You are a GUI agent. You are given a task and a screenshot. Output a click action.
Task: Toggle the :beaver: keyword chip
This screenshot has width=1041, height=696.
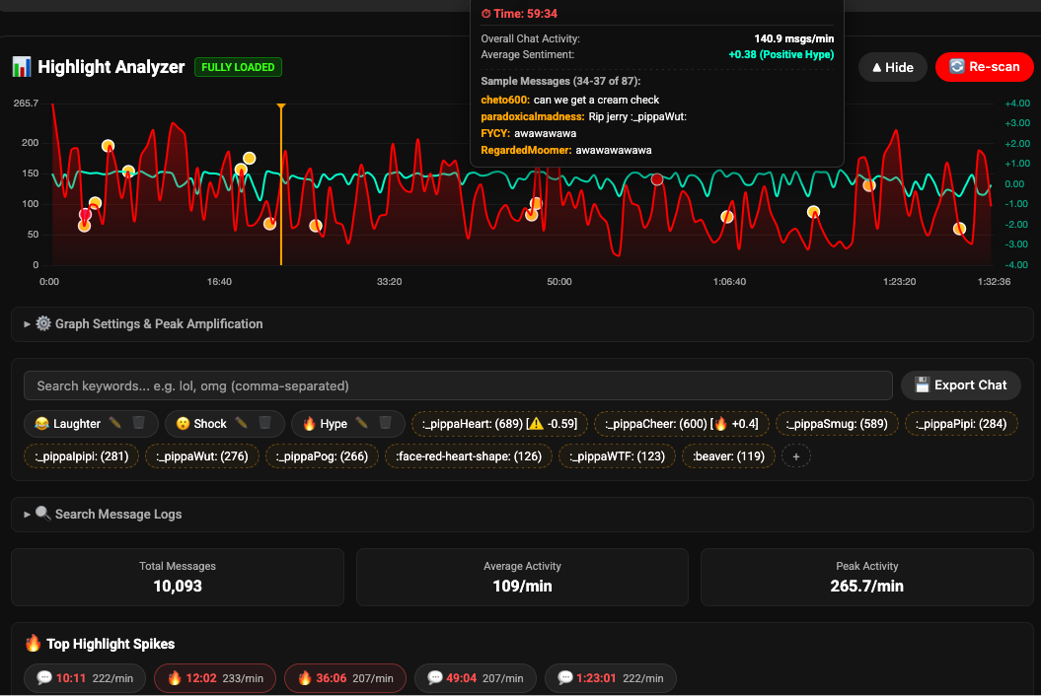point(728,456)
